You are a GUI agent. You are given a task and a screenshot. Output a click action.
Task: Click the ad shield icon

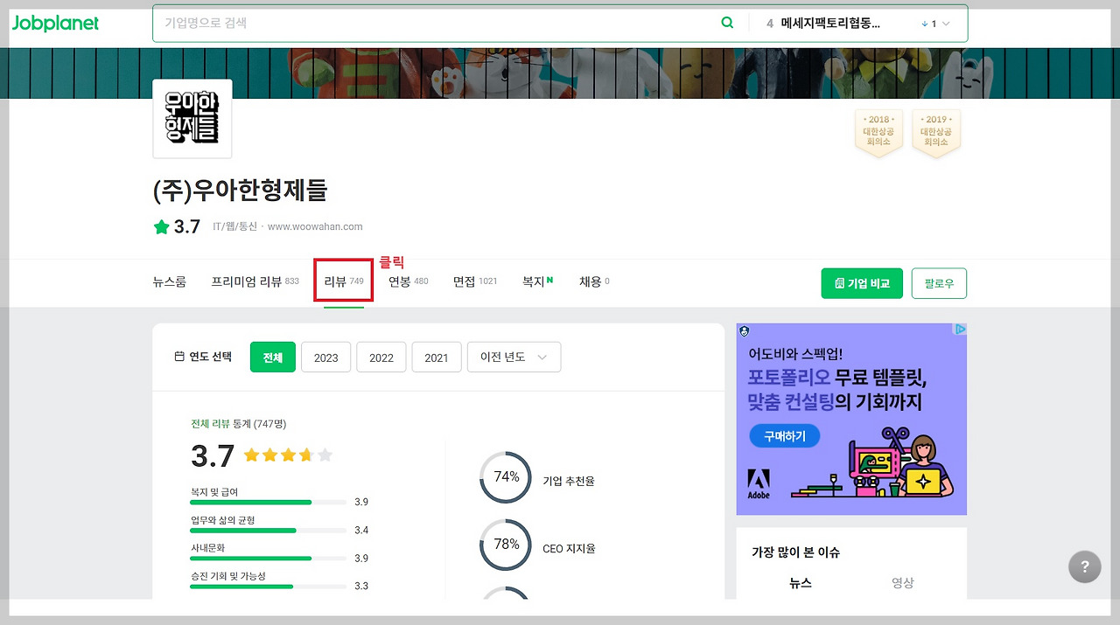pyautogui.click(x=744, y=330)
